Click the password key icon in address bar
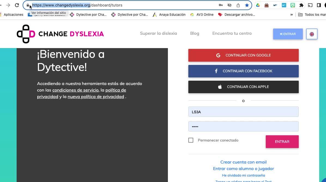The width and height of the screenshot is (326, 182). (221, 5)
